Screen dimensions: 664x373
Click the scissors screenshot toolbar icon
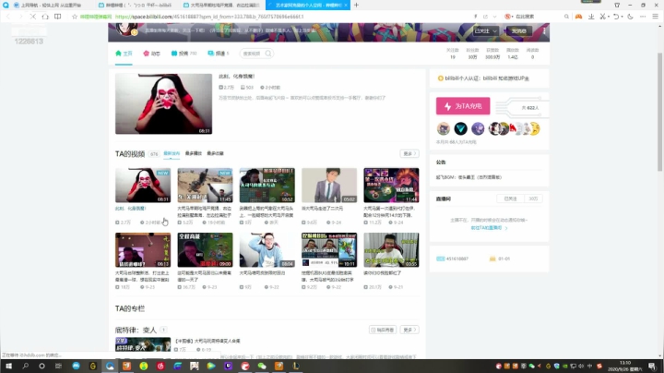click(602, 17)
